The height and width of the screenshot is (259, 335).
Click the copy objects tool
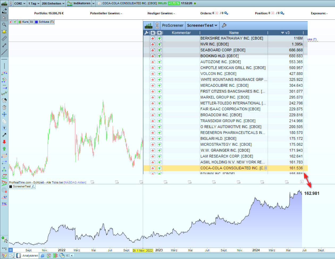[4, 121]
